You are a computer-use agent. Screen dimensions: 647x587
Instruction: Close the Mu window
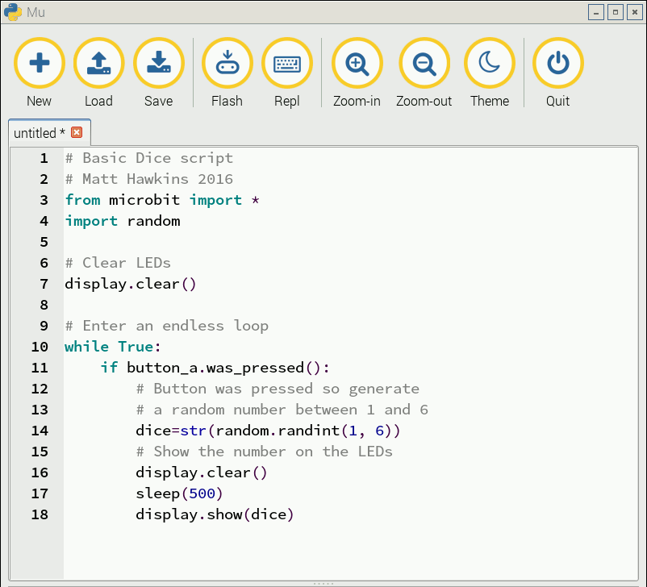pyautogui.click(x=635, y=12)
